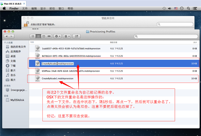The width and height of the screenshot is (201, 136).
Task: Click PROV icon of 1cadd037 file
Action: 37,48
